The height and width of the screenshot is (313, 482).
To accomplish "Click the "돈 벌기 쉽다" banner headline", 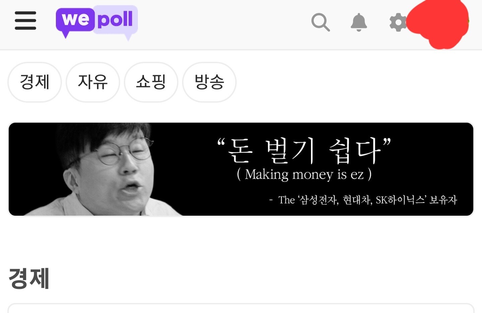I will pos(304,150).
